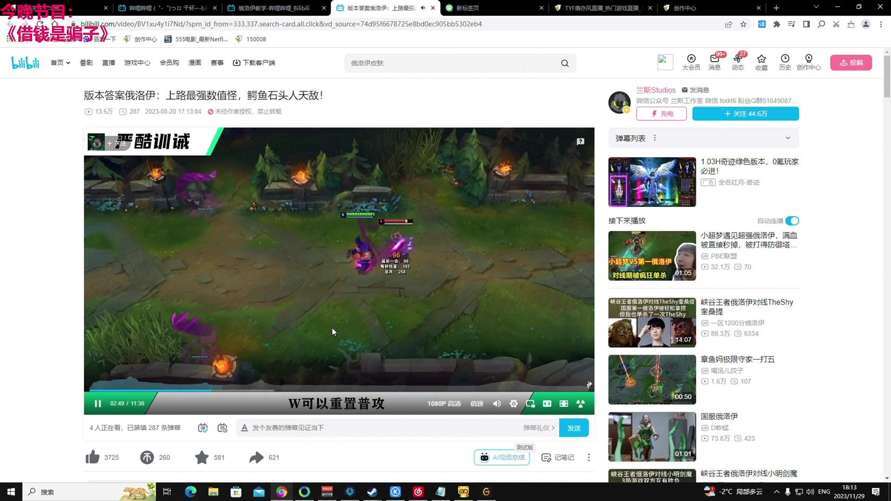Open the 直播 menu in top navigation
This screenshot has width=891, height=501.
[109, 63]
